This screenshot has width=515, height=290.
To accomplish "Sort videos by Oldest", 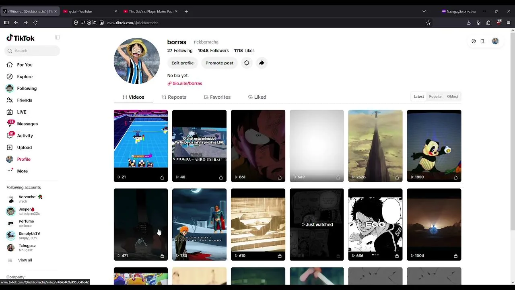I will pos(453,97).
